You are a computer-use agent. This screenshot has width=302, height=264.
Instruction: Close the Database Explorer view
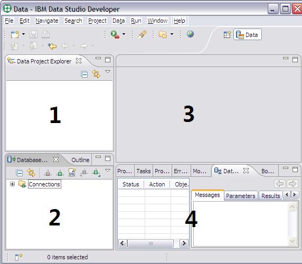(x=56, y=159)
